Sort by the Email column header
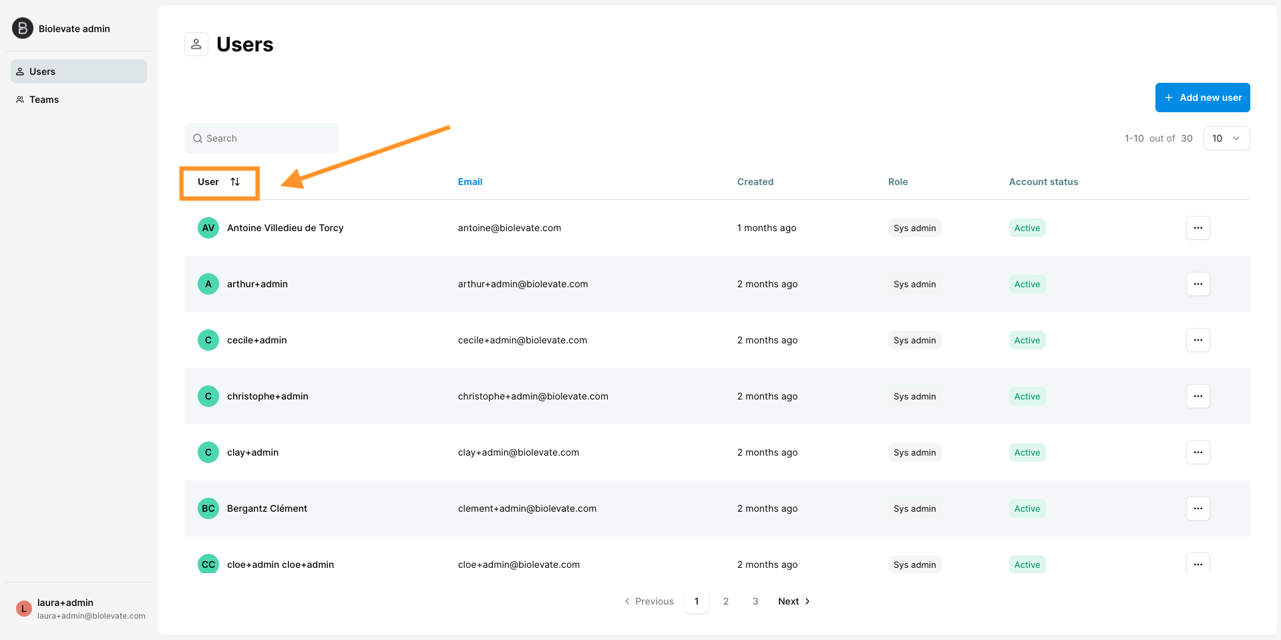 click(470, 182)
